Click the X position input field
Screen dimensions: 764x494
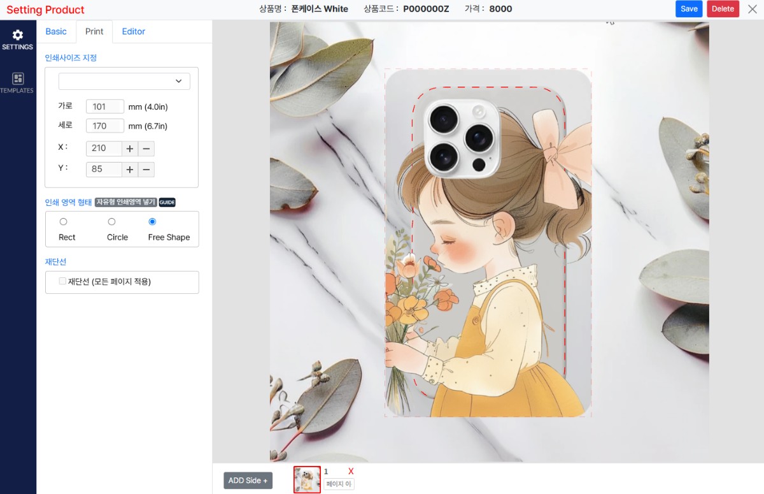pyautogui.click(x=104, y=149)
